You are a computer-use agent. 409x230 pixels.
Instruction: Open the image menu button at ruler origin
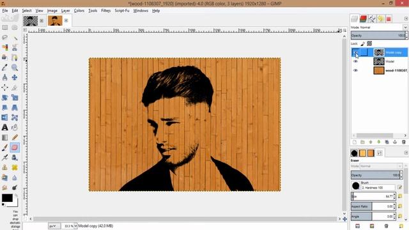(25, 30)
